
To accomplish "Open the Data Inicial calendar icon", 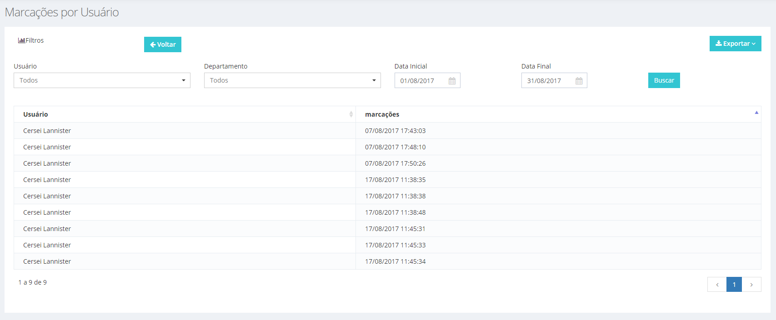I will click(452, 81).
